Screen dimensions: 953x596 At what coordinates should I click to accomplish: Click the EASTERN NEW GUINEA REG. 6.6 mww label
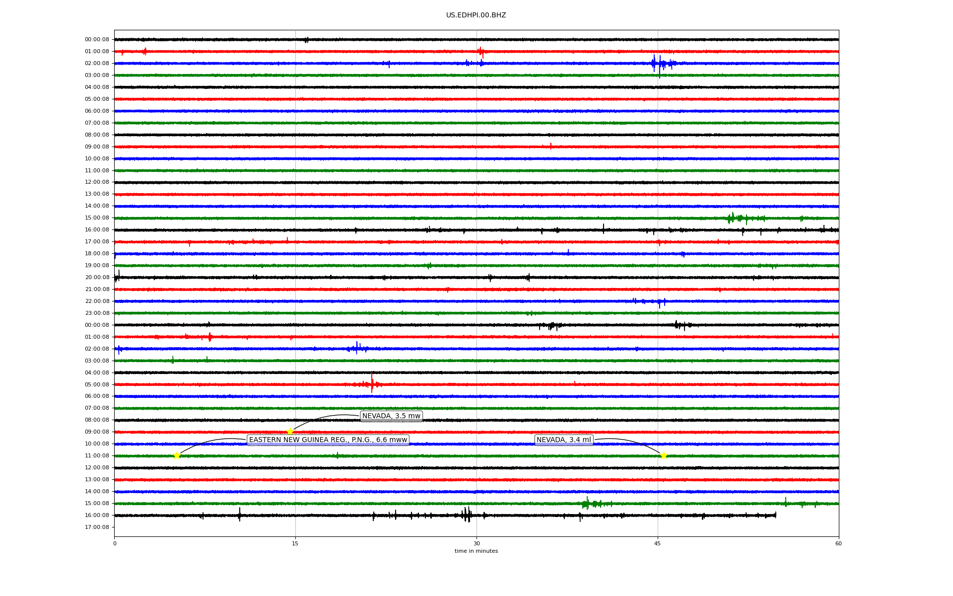point(328,440)
